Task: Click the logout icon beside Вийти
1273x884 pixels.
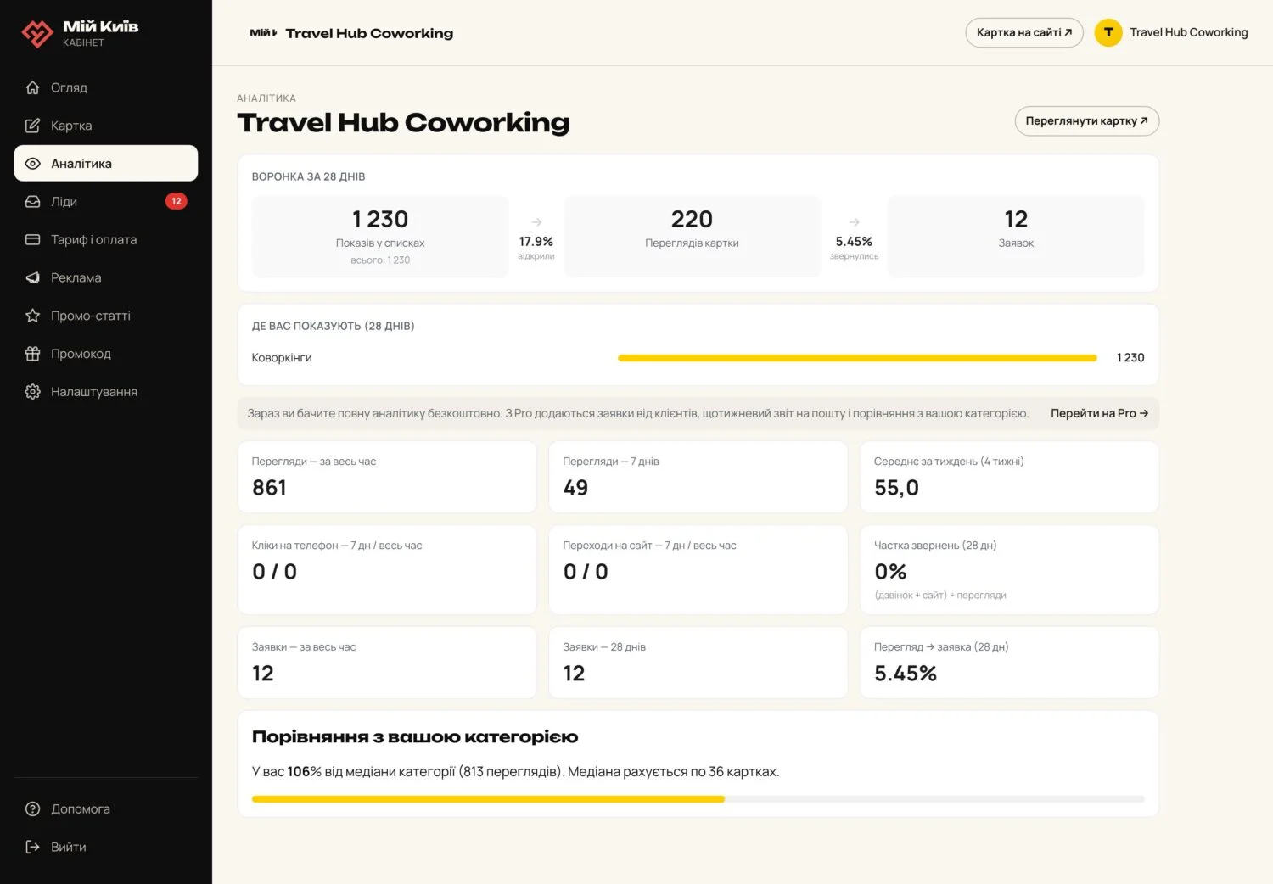Action: point(32,847)
